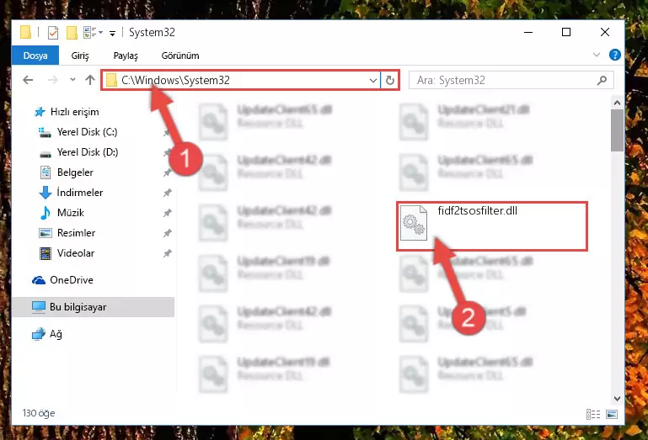Expand the ribbon with chevron arrow

[x=597, y=55]
